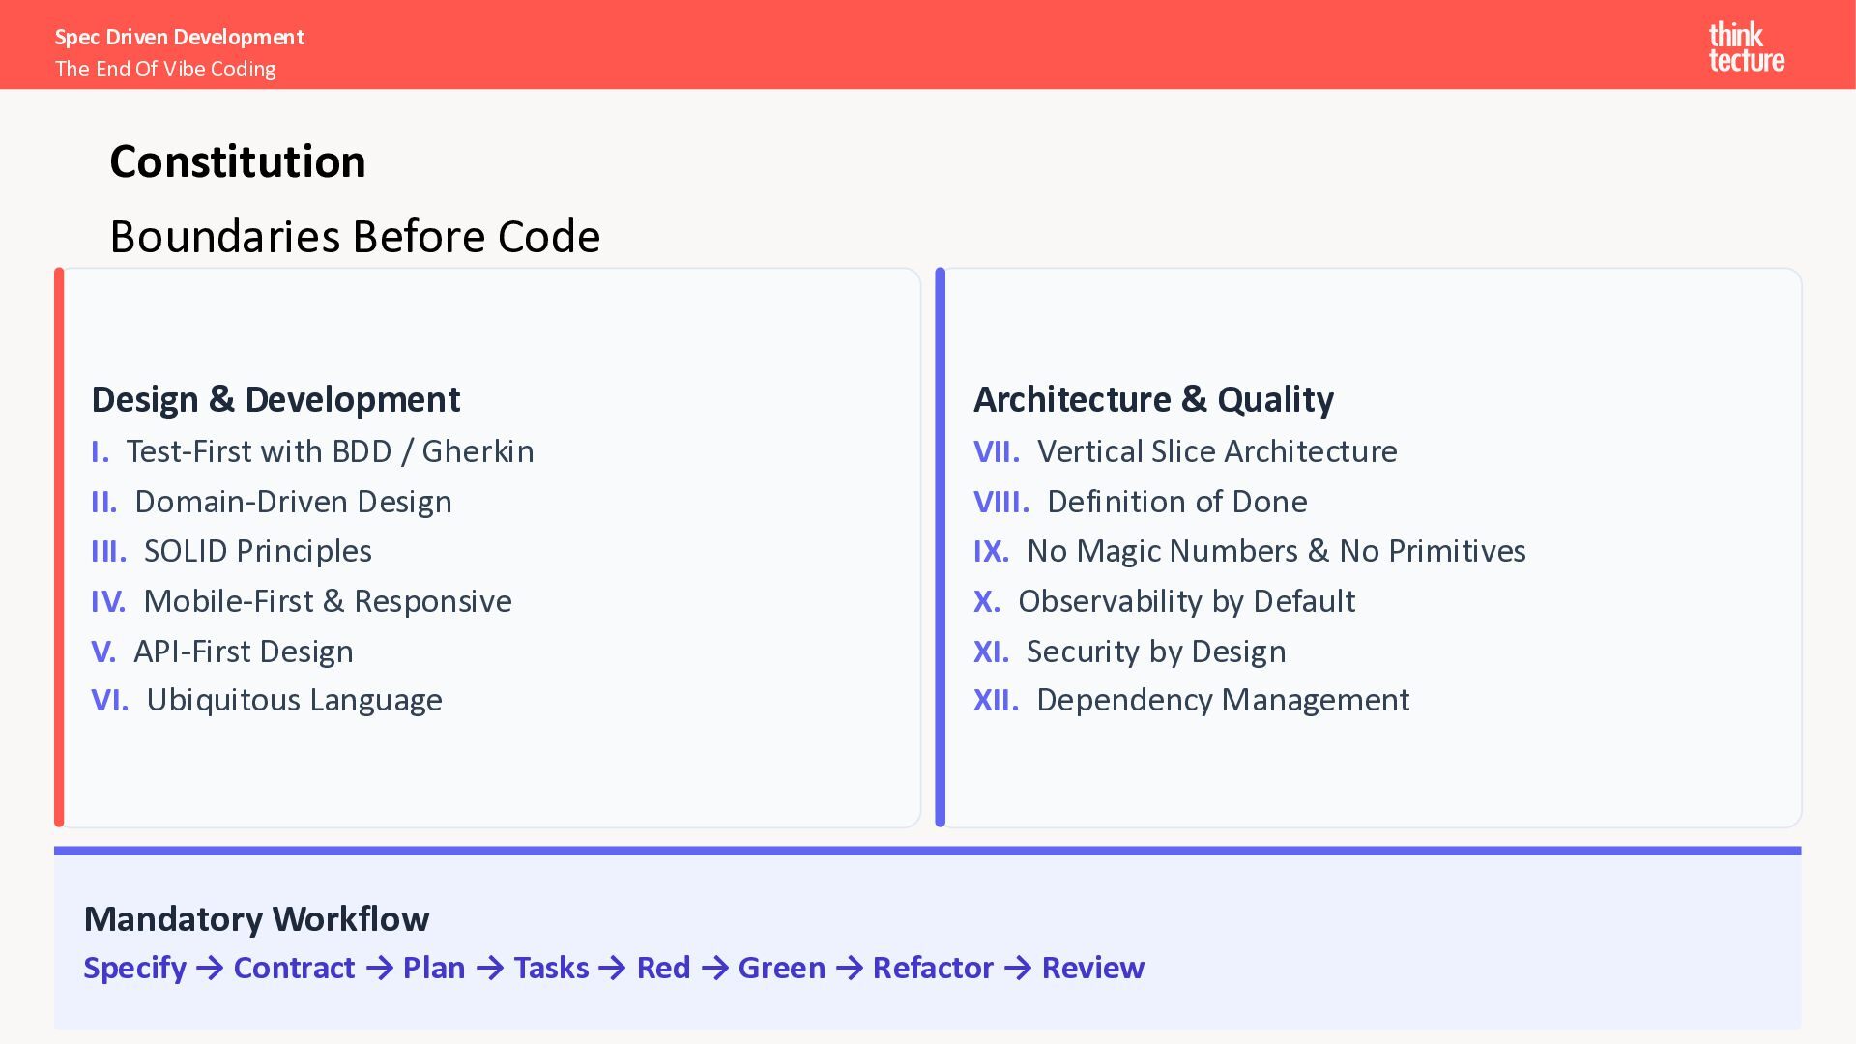
Task: Click the 'Mandatory Workflow' heading
Action: 256,919
